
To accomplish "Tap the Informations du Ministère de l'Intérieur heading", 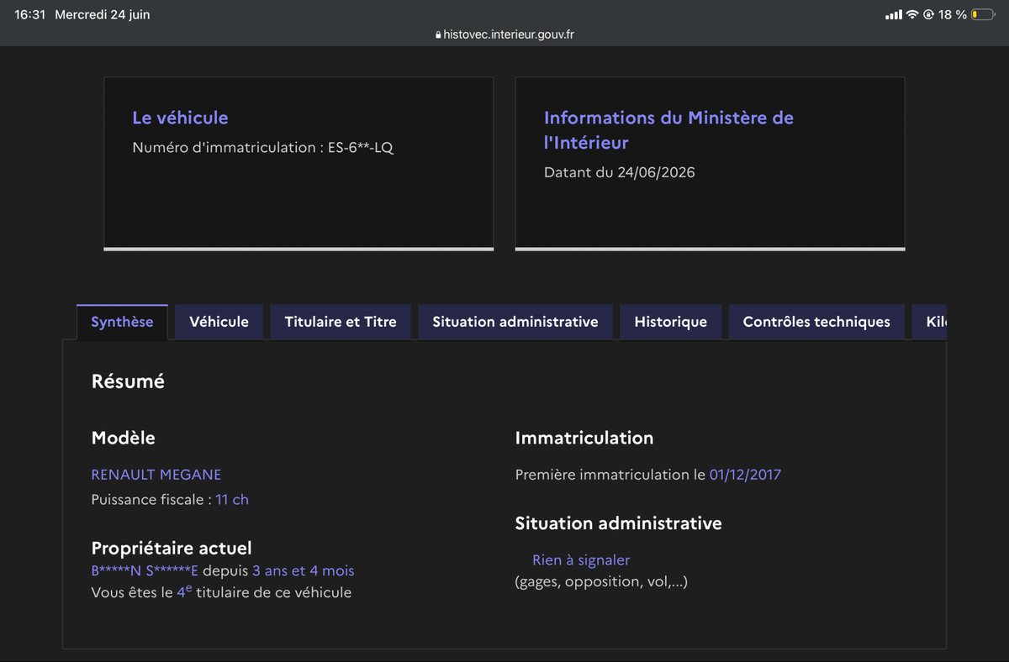I will click(668, 130).
